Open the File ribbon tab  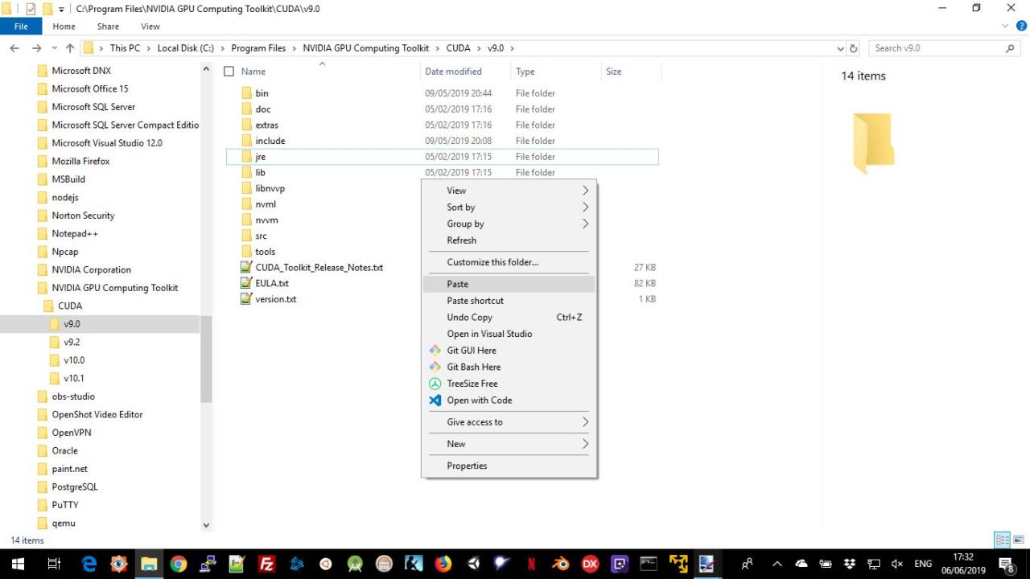21,27
